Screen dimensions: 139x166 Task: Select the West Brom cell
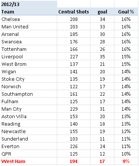pos(29,64)
